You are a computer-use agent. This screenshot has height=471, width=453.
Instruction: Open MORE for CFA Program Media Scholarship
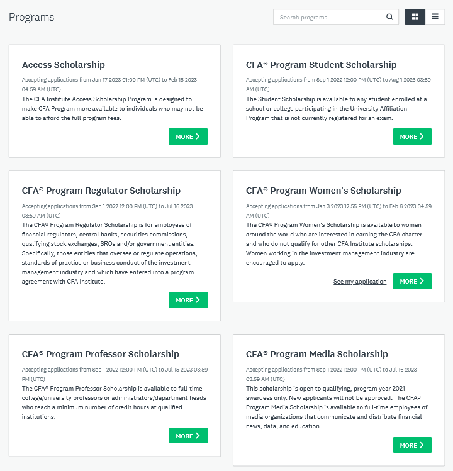coord(412,445)
